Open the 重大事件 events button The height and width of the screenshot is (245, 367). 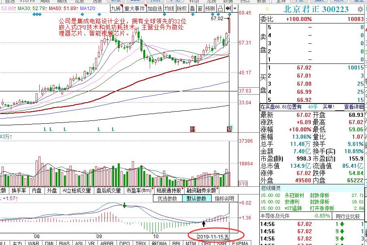135,8
